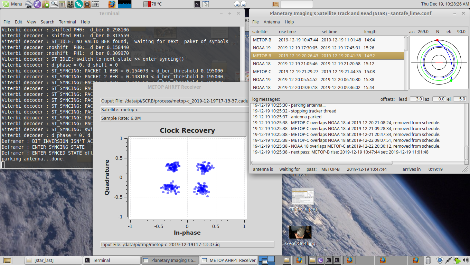The height and width of the screenshot is (265, 470).
Task: Open the terminal launcher in top panel
Action: coord(197,4)
